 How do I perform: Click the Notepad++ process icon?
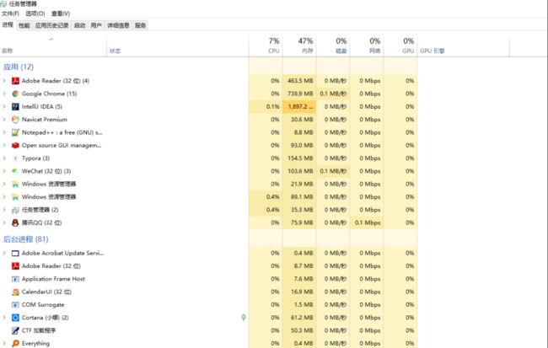pyautogui.click(x=15, y=133)
